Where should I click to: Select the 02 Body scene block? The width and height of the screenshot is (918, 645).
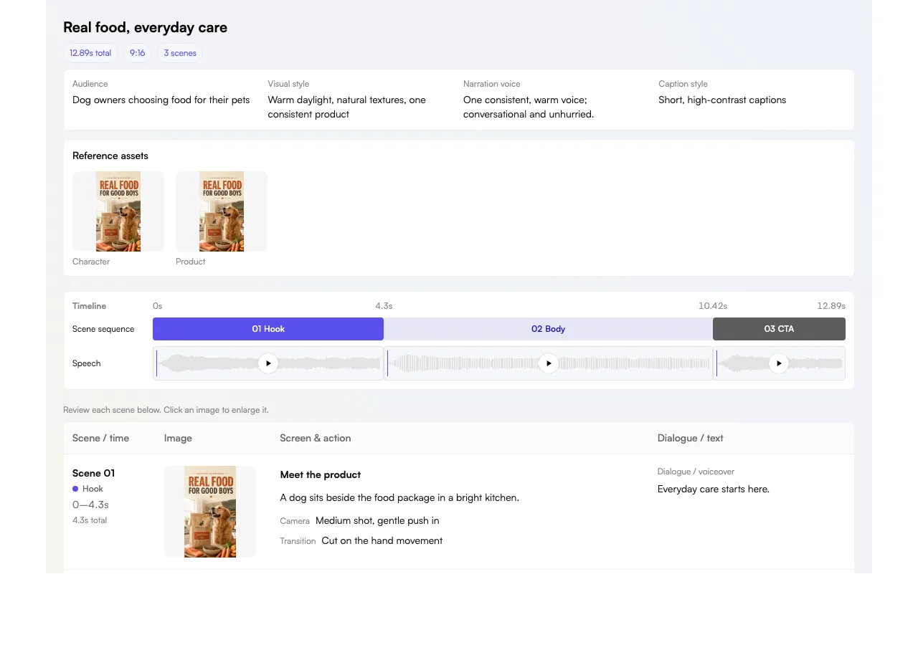pyautogui.click(x=548, y=329)
